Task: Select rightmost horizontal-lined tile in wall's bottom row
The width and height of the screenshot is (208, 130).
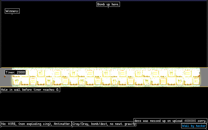Action: tap(196, 81)
